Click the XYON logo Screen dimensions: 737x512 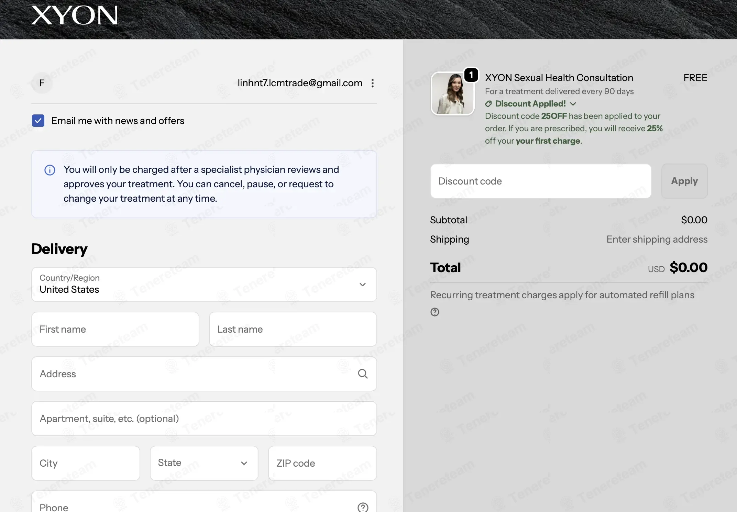[x=75, y=15]
